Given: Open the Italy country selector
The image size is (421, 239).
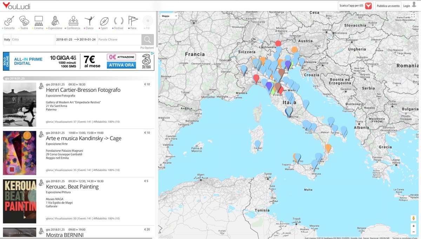Looking at the screenshot, I should 7,40.
